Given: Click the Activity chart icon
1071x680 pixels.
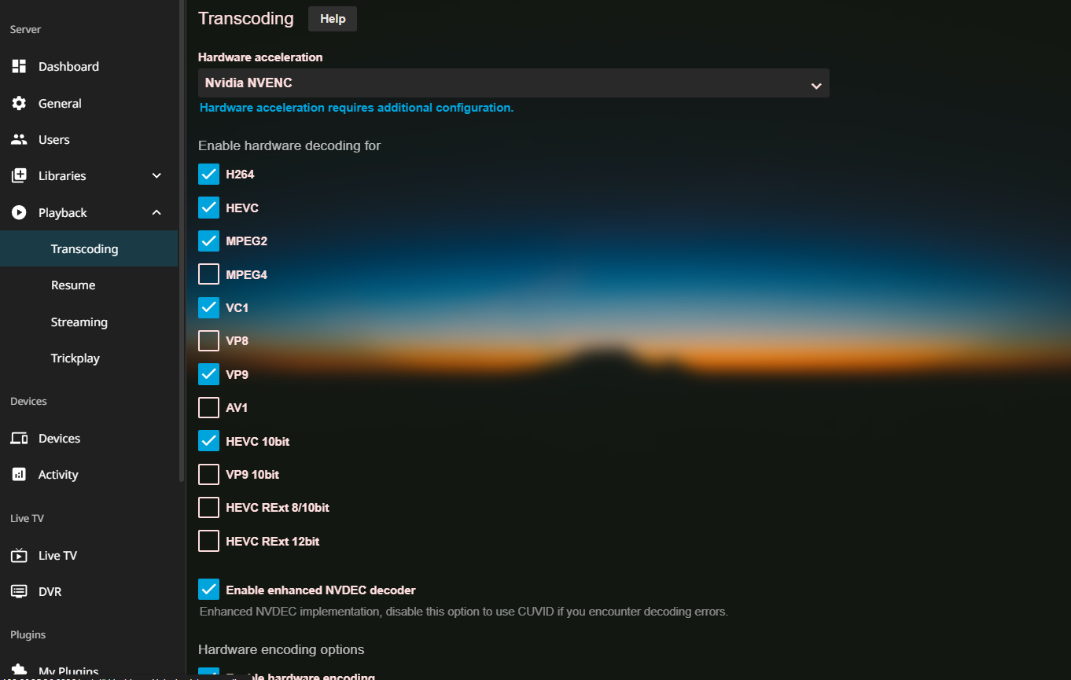Looking at the screenshot, I should [19, 475].
